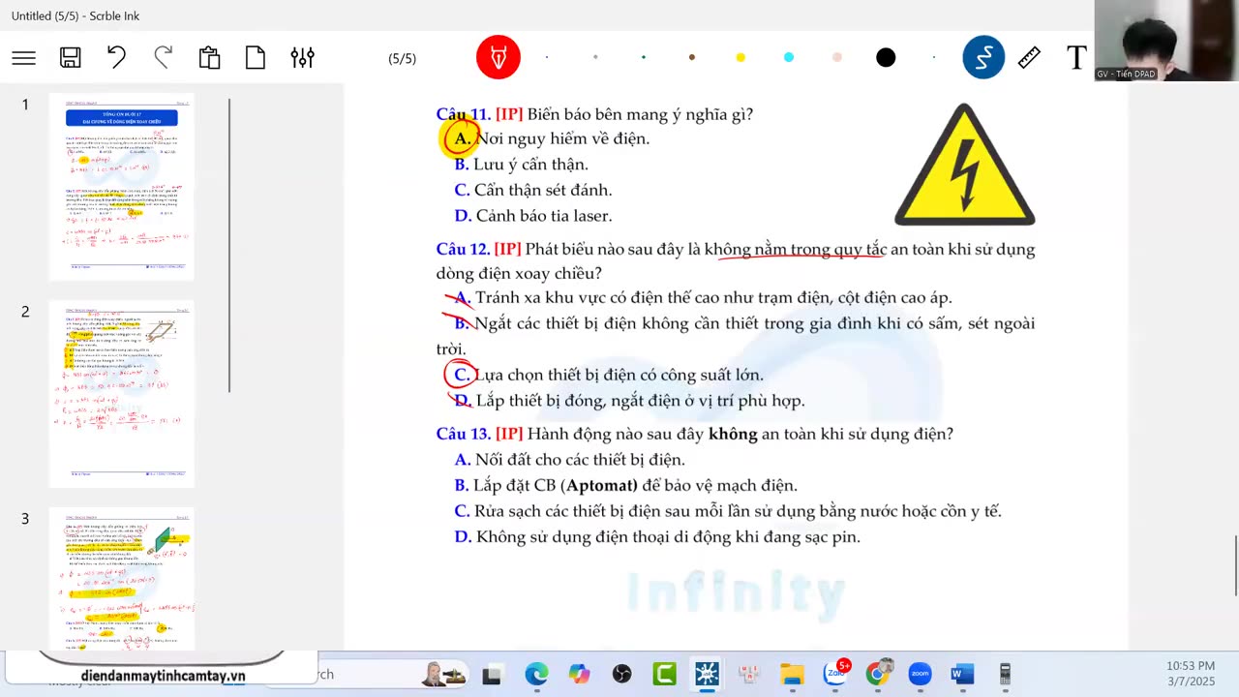Open Camtasia green icon in taskbar
1239x697 pixels.
[x=664, y=674]
